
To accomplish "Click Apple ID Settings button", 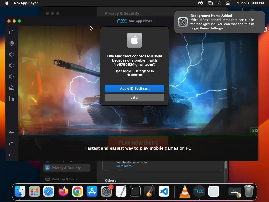I will pos(134,88).
